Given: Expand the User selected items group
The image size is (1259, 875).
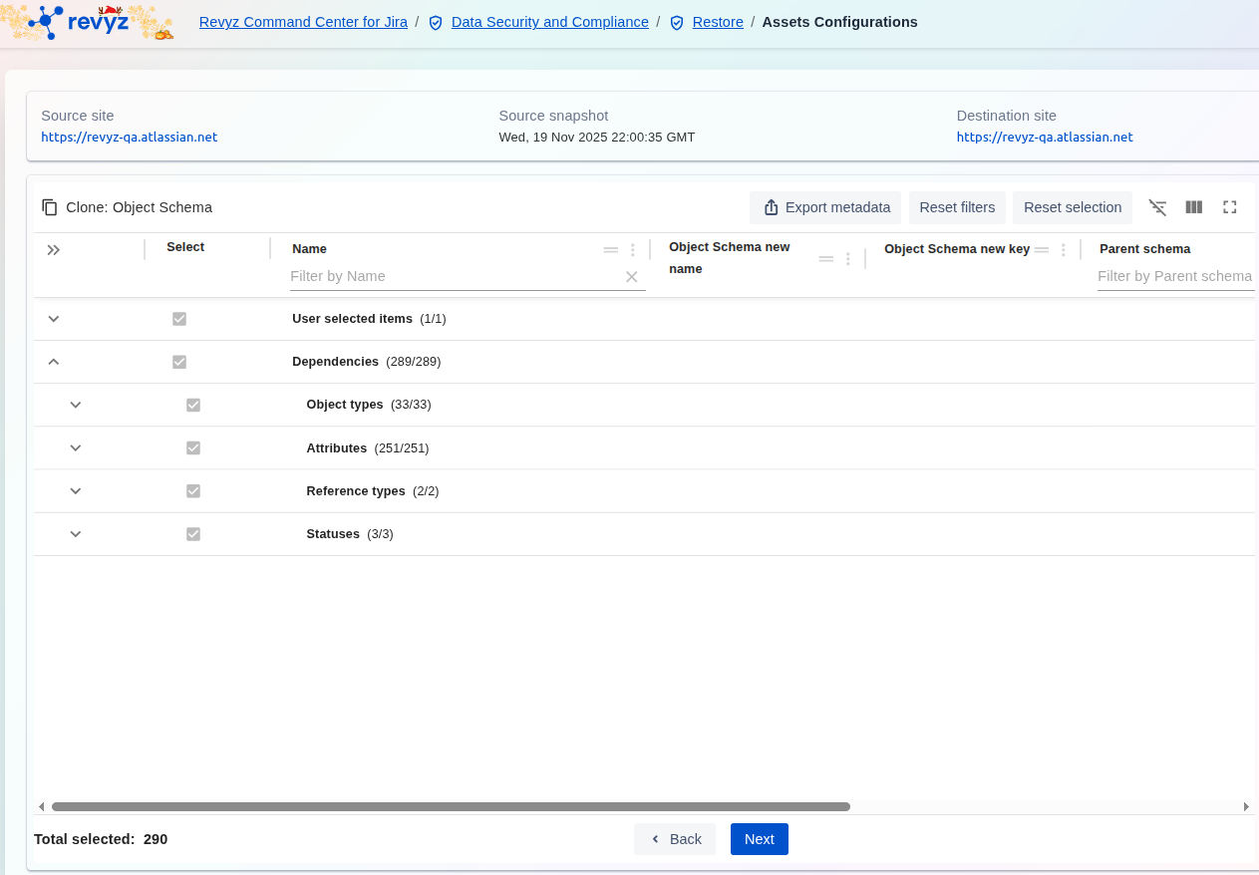Looking at the screenshot, I should coord(54,319).
